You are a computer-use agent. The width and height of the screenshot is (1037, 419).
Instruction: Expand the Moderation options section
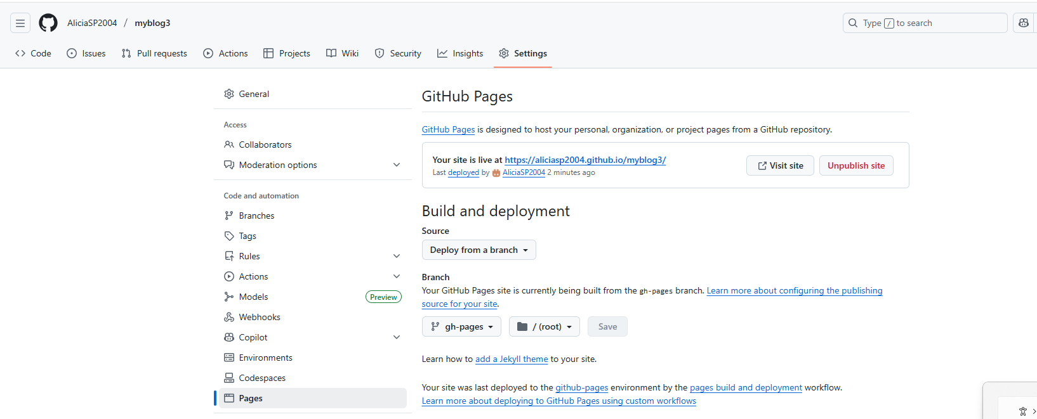(x=397, y=165)
